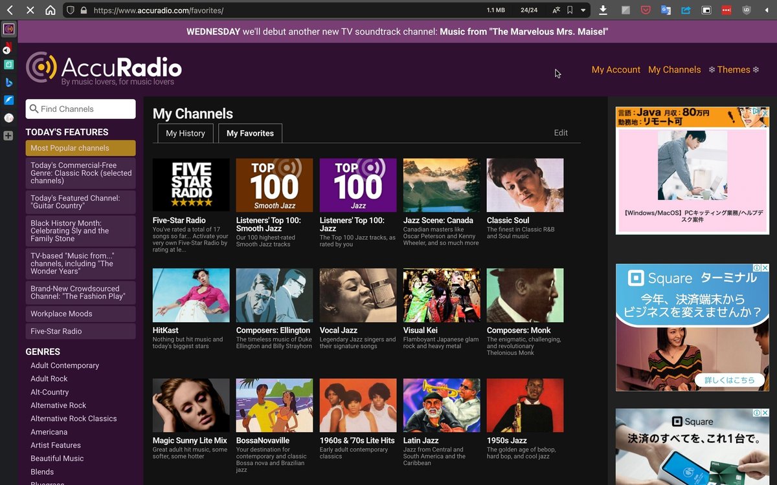The height and width of the screenshot is (485, 777).
Task: Click the Edit link above the channels
Action: click(x=561, y=133)
